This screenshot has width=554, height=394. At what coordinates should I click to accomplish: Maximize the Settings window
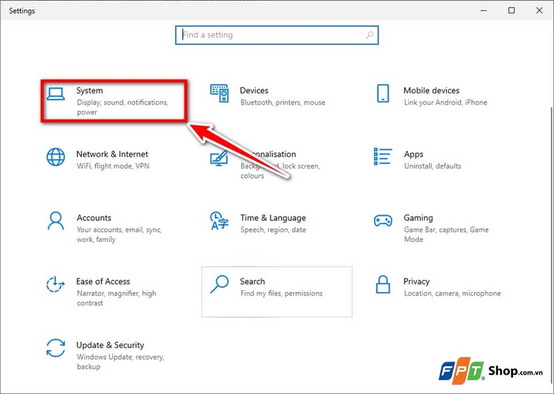pos(511,10)
